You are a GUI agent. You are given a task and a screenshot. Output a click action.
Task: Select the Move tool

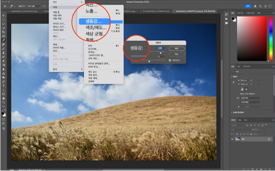(3, 16)
